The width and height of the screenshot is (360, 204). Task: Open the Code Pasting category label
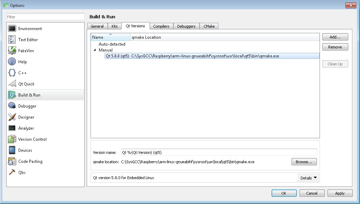[x=30, y=161]
